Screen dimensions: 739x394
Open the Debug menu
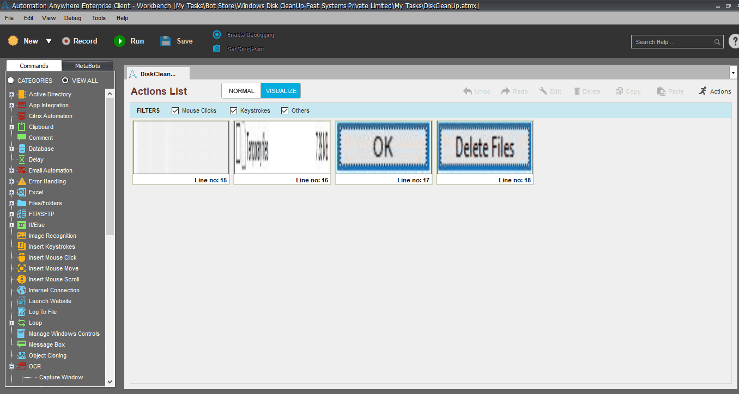[x=72, y=18]
